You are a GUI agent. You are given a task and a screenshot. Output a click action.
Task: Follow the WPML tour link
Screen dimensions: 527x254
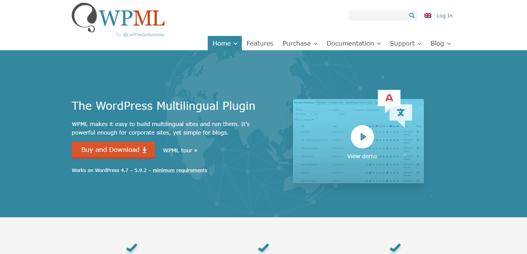pyautogui.click(x=180, y=150)
